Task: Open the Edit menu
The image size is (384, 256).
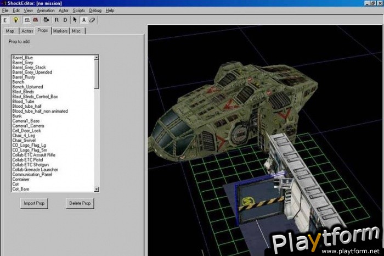Action: 16,10
